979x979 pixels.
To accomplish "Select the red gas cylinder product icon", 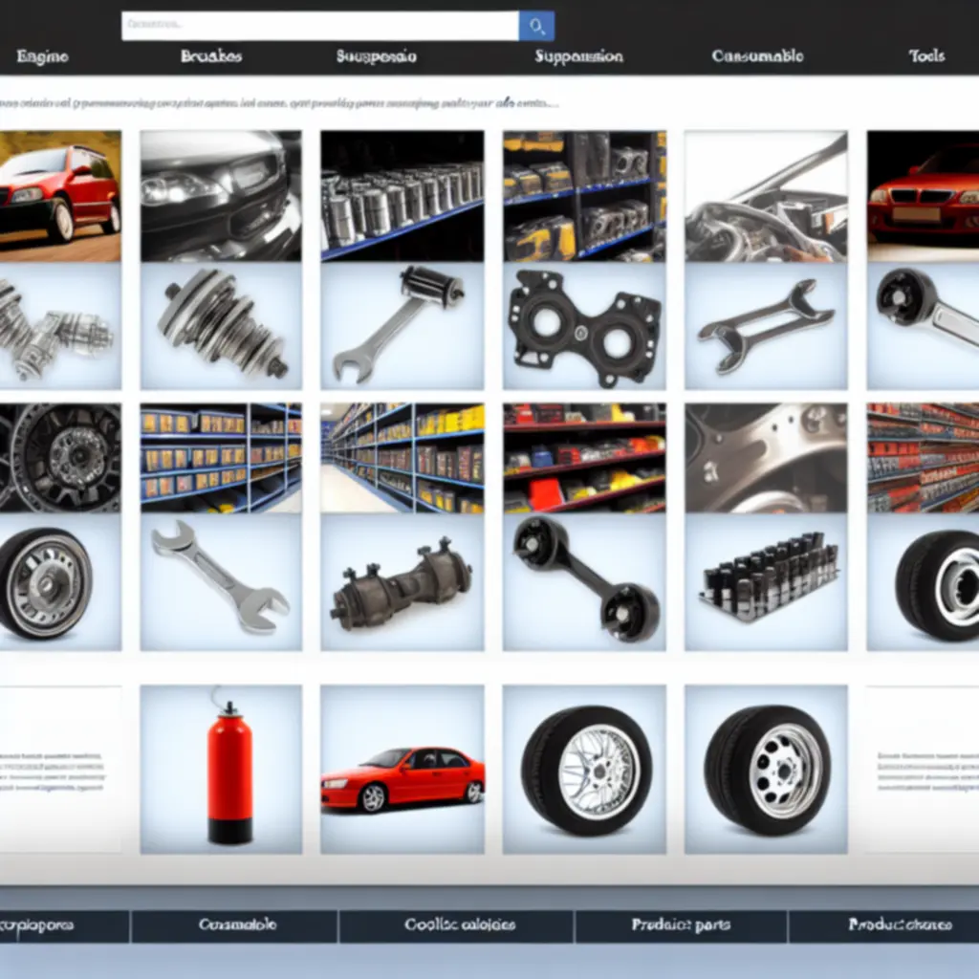I will click(229, 771).
